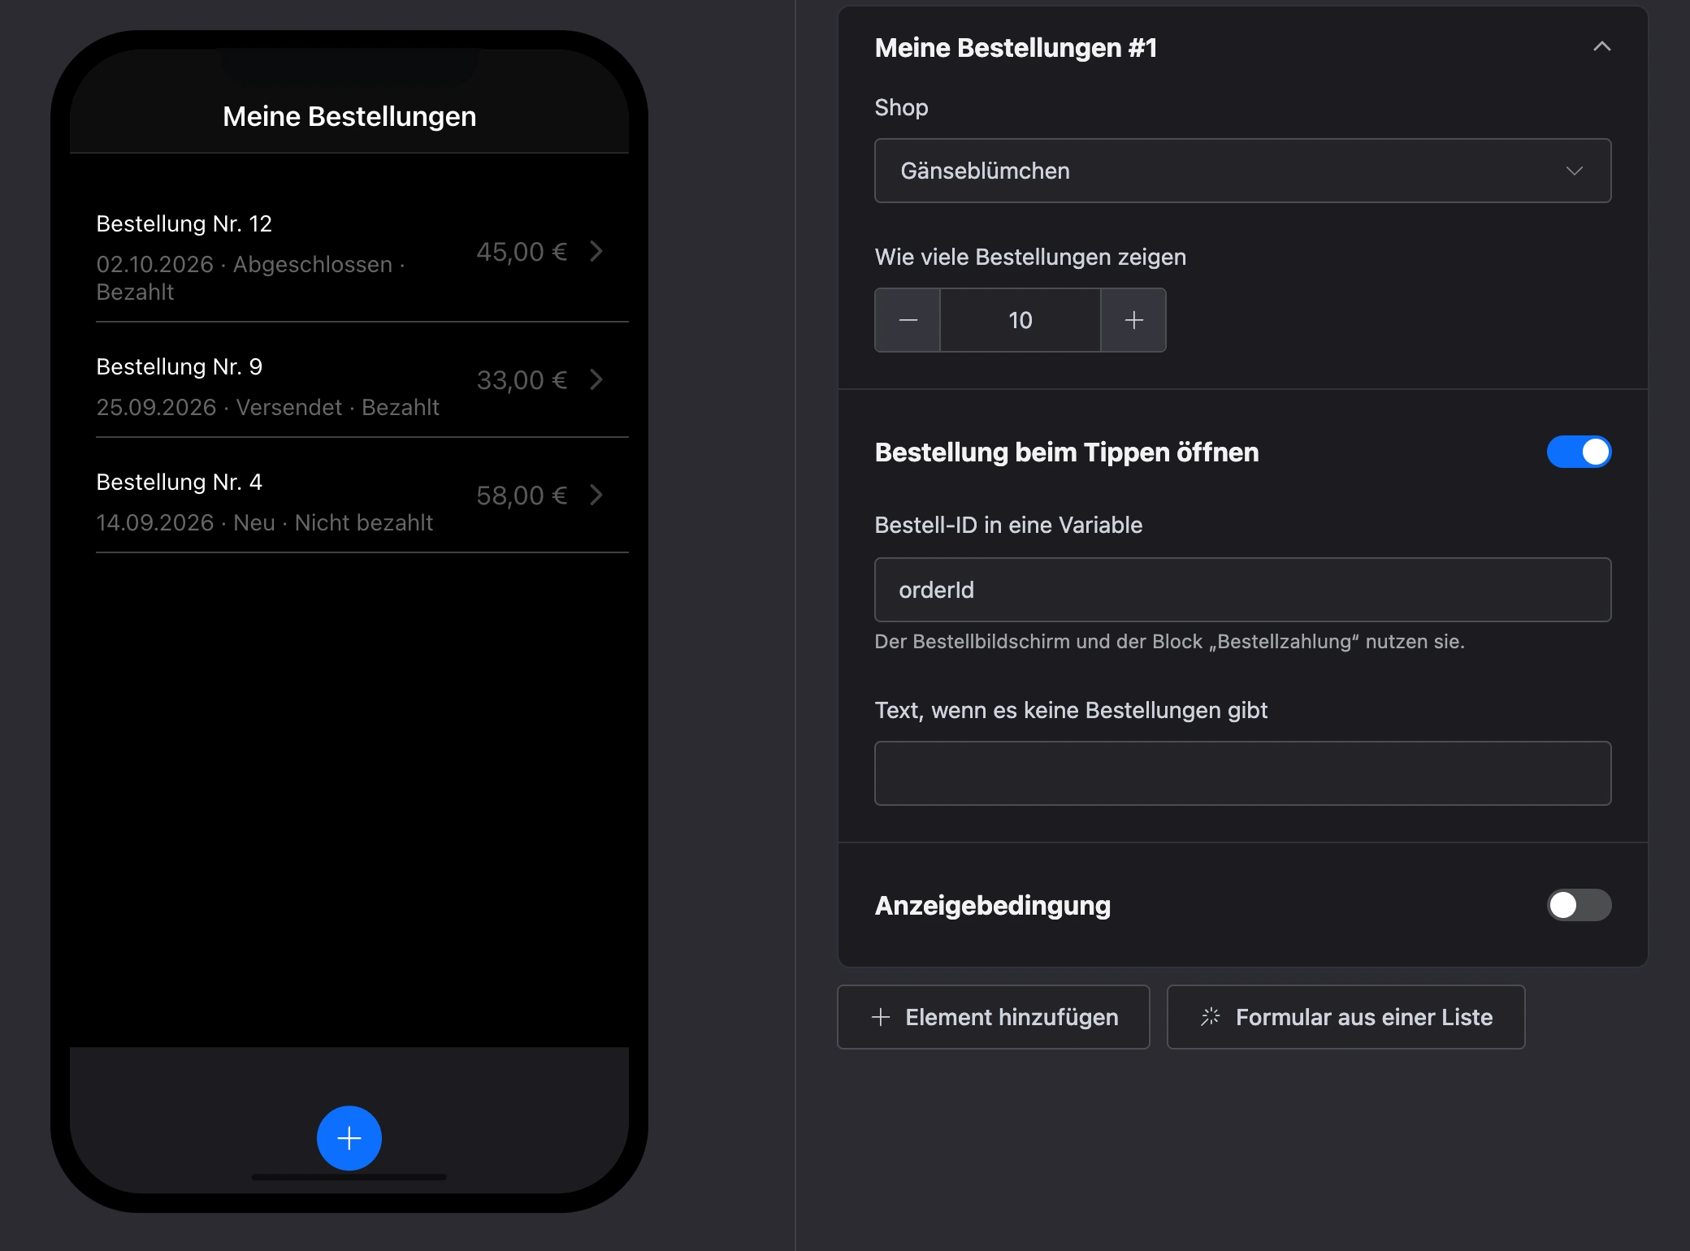This screenshot has height=1251, width=1690.
Task: Click the 45,00 € amount
Action: tap(522, 252)
